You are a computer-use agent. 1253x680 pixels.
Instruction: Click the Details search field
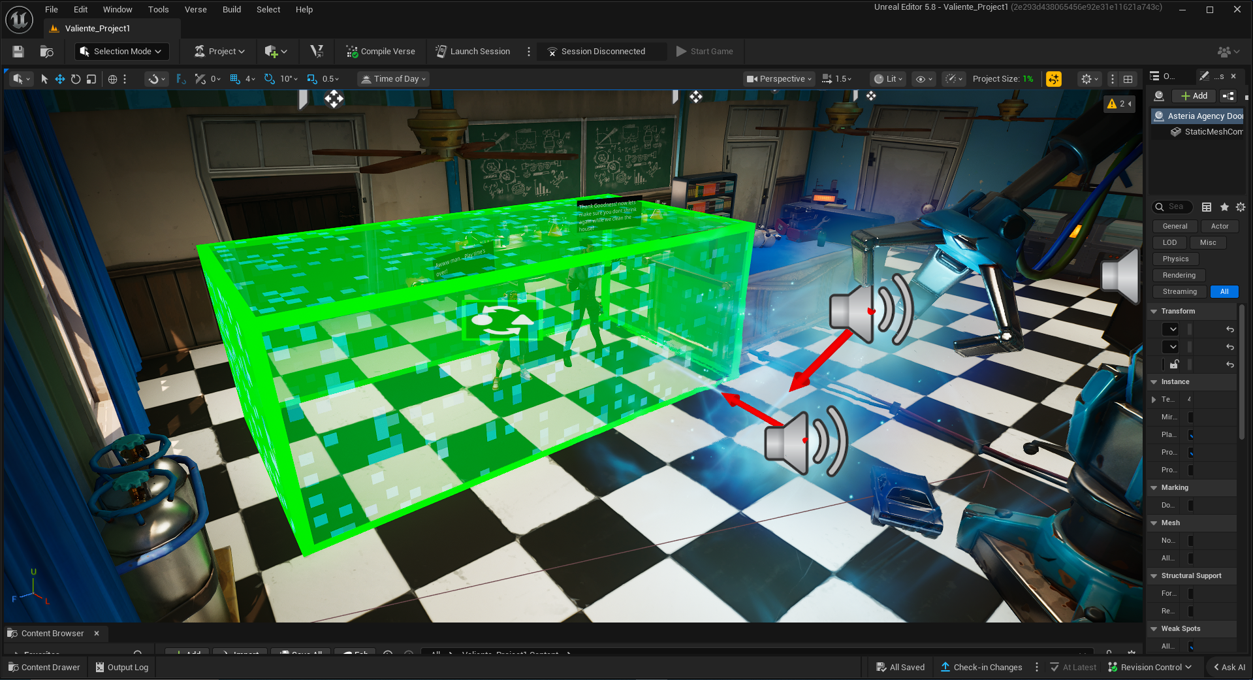point(1173,207)
